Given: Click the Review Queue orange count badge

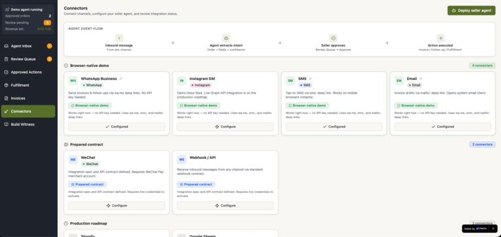Looking at the screenshot, I should [x=49, y=59].
